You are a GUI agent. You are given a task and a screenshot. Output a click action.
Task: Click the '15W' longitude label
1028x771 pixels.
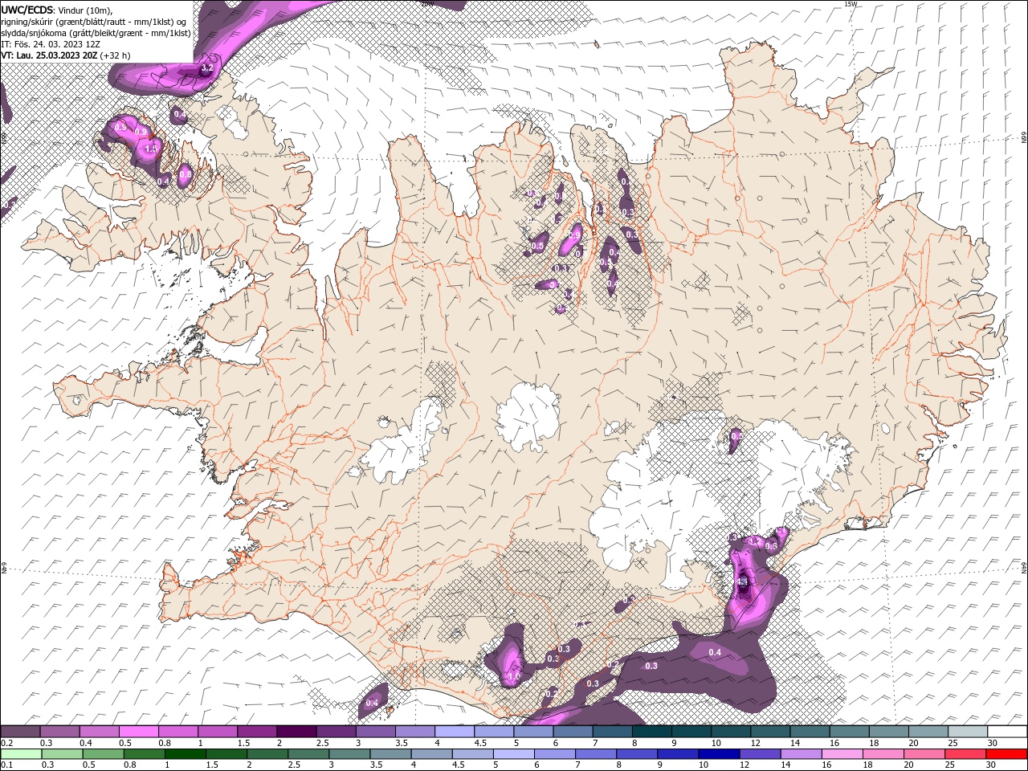pyautogui.click(x=851, y=4)
